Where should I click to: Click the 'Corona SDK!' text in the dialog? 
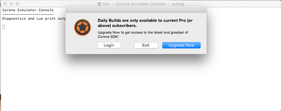108,37
